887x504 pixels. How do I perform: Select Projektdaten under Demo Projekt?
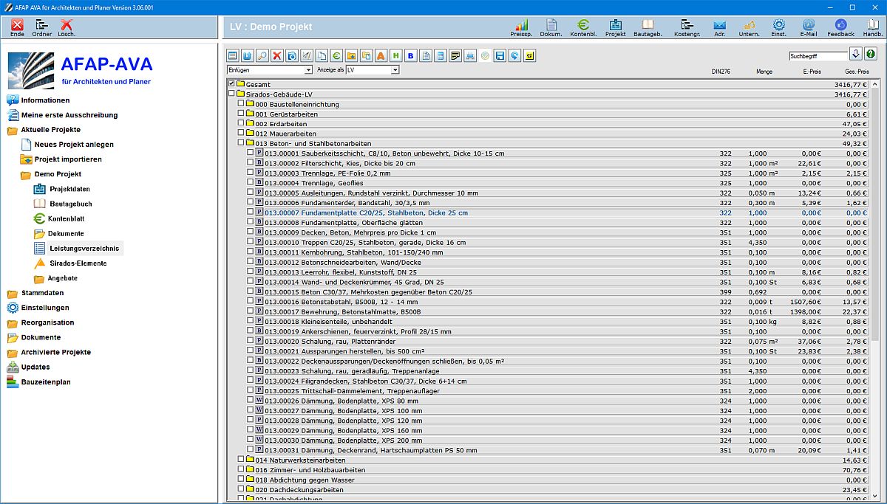62,189
